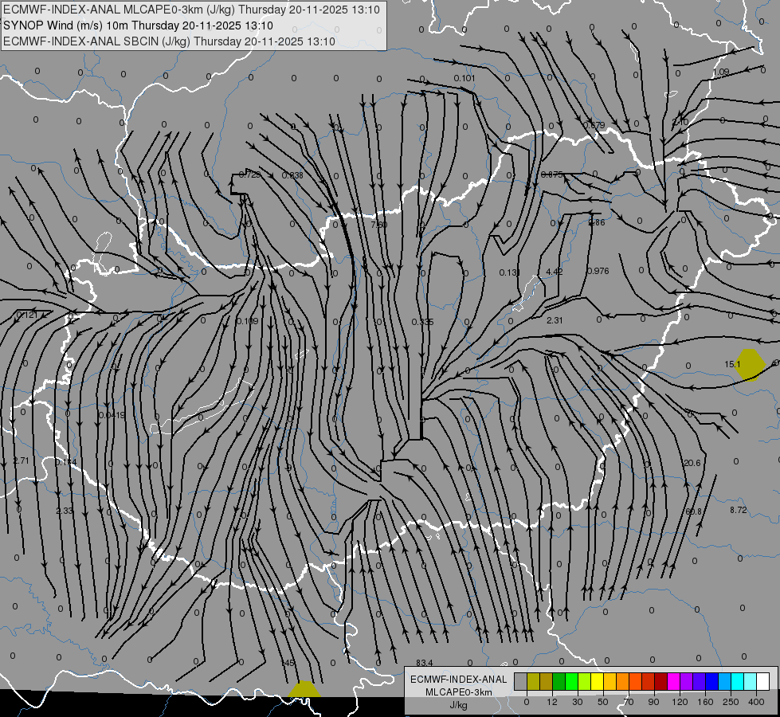Click the legend tick label 120
Screen dimensions: 780x717
680,702
